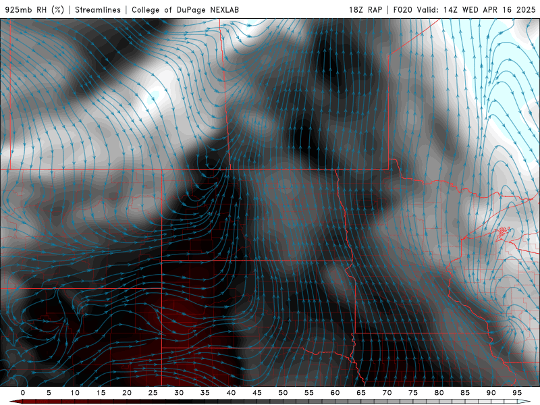This screenshot has width=540, height=405.
Task: Click the colorbar label '65'
Action: (x=361, y=393)
